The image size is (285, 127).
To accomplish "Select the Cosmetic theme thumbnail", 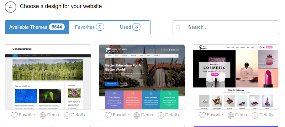I will click(236, 77).
